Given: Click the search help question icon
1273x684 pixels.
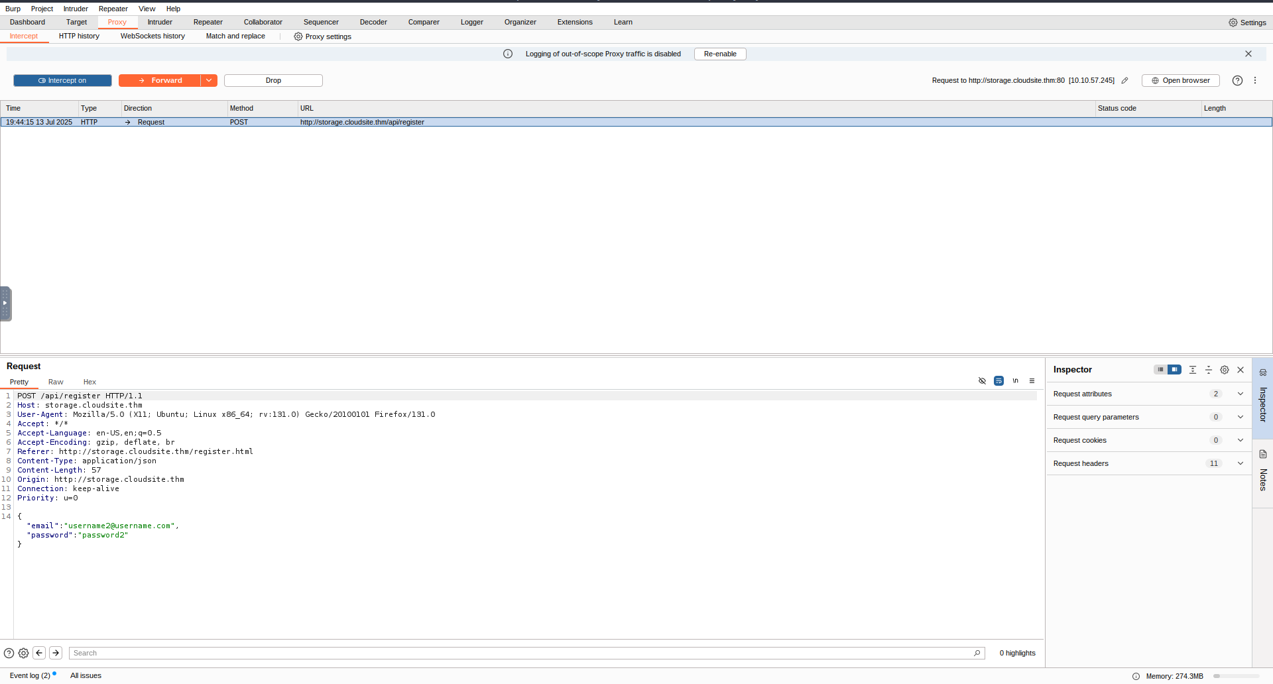Looking at the screenshot, I should click(x=9, y=653).
